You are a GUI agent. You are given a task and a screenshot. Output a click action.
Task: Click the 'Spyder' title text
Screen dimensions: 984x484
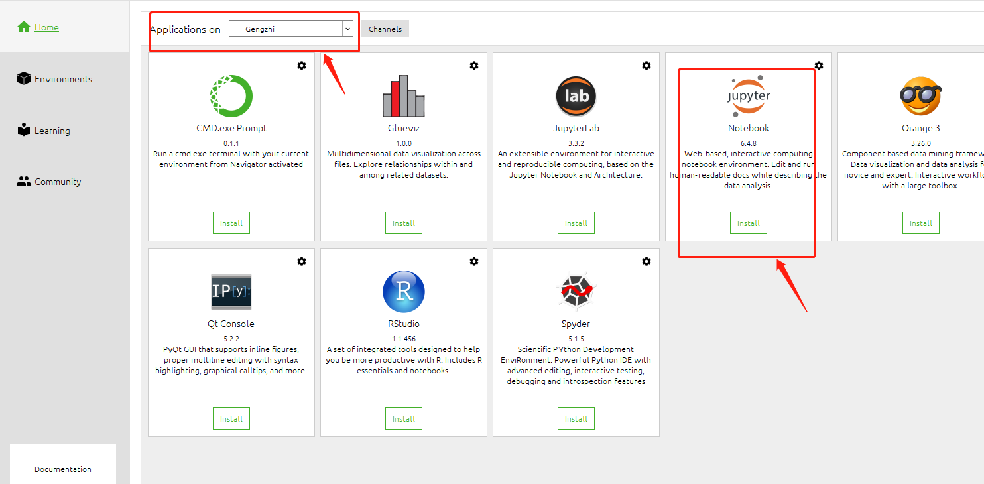pos(576,324)
